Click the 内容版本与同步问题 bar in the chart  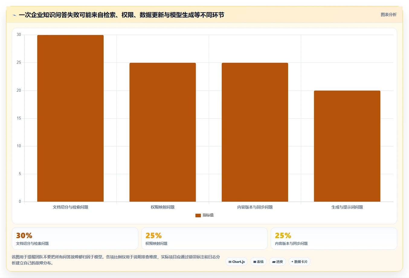point(255,132)
